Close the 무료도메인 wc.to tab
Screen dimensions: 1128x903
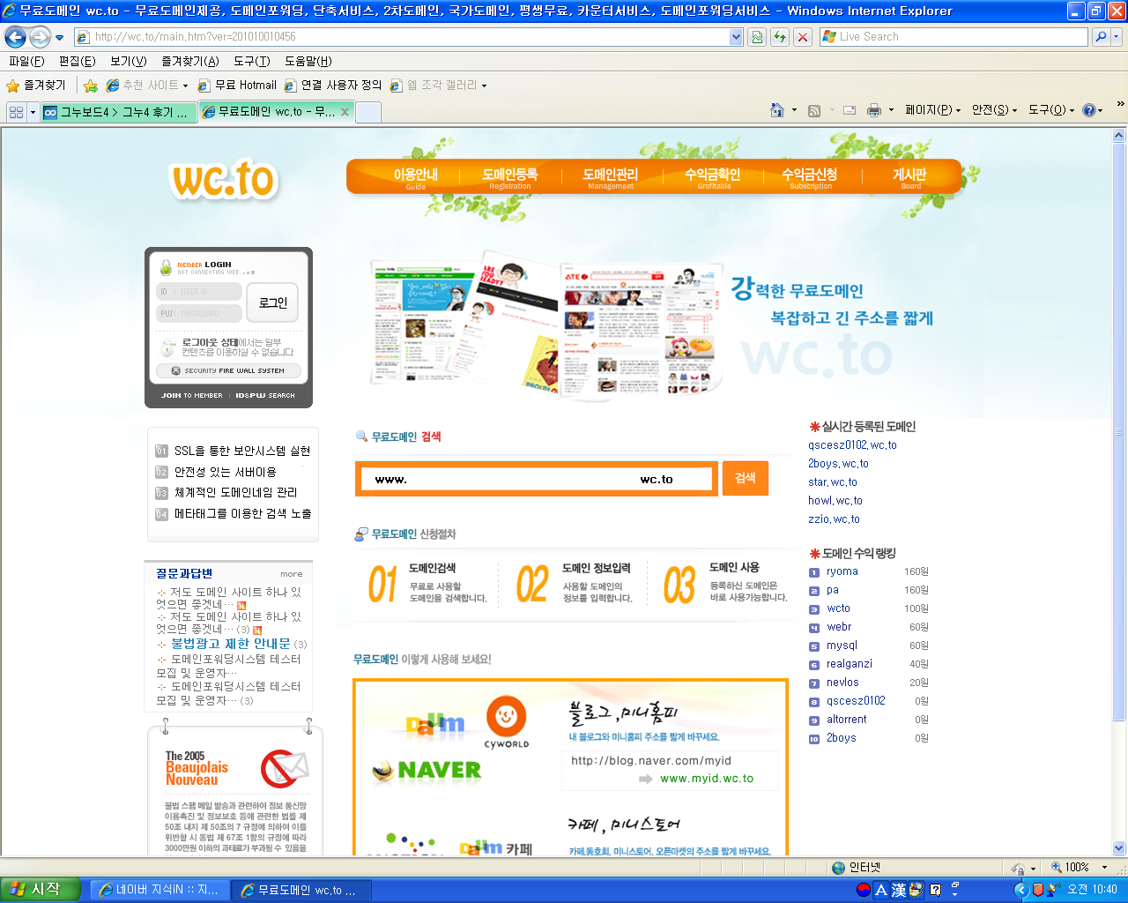(345, 112)
